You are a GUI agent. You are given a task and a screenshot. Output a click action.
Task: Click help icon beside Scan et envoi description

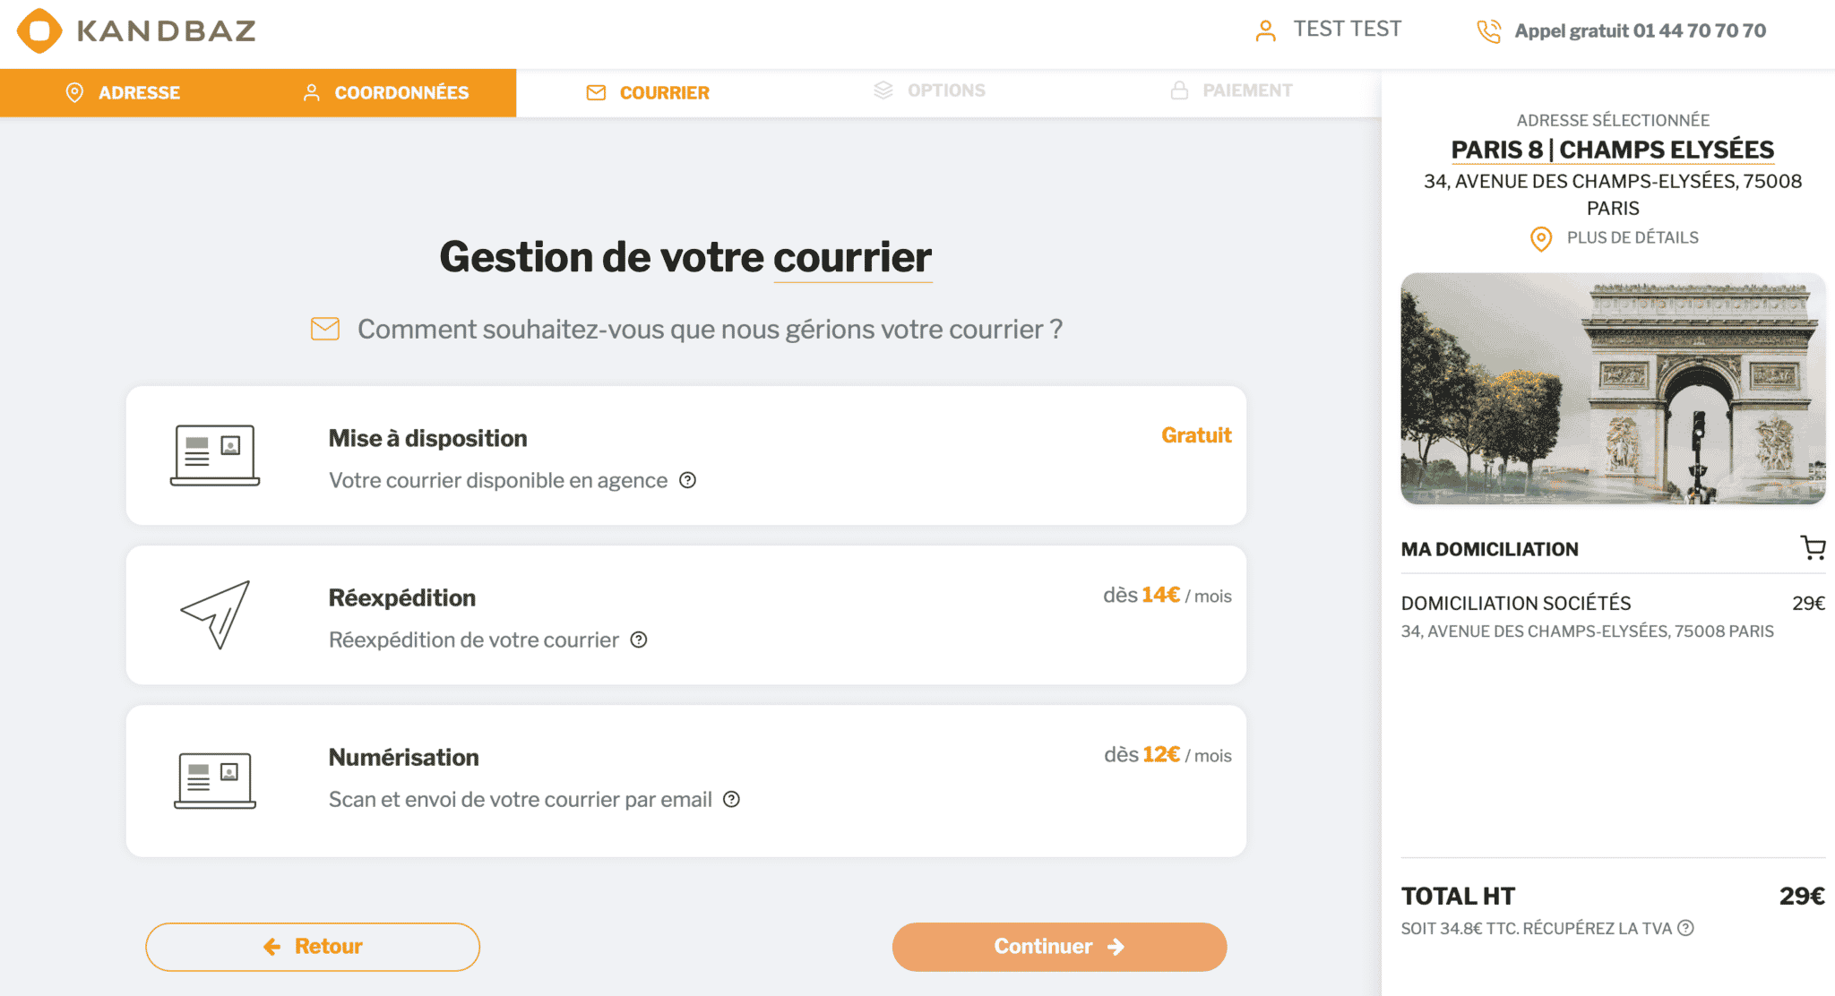(x=732, y=799)
